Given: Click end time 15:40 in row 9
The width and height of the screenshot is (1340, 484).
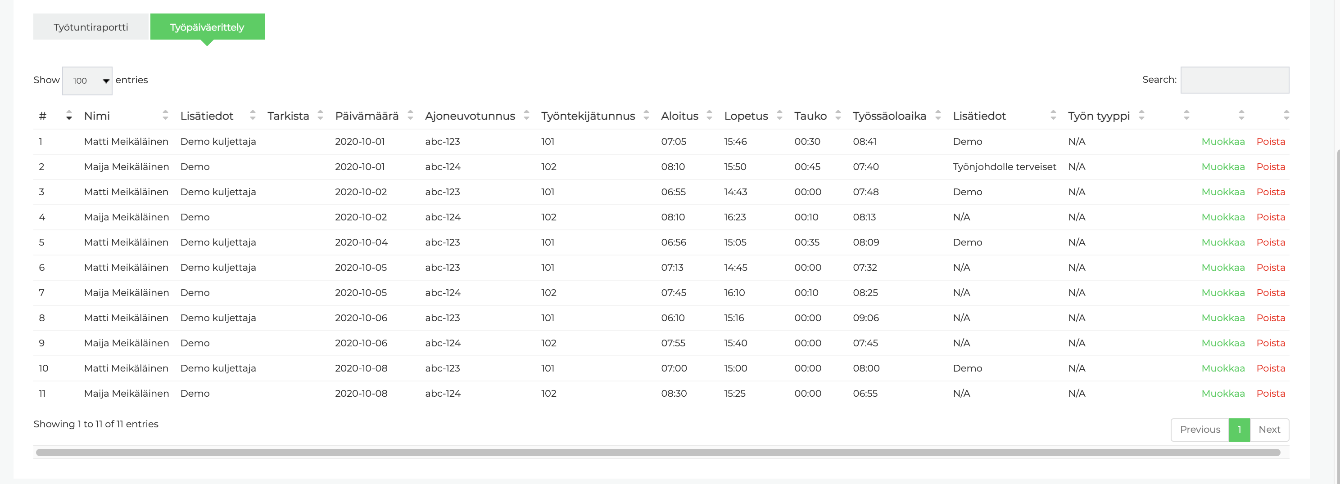Looking at the screenshot, I should pyautogui.click(x=736, y=343).
